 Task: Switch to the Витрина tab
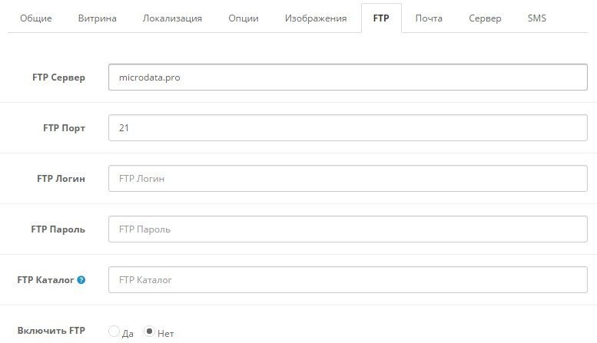pos(98,18)
